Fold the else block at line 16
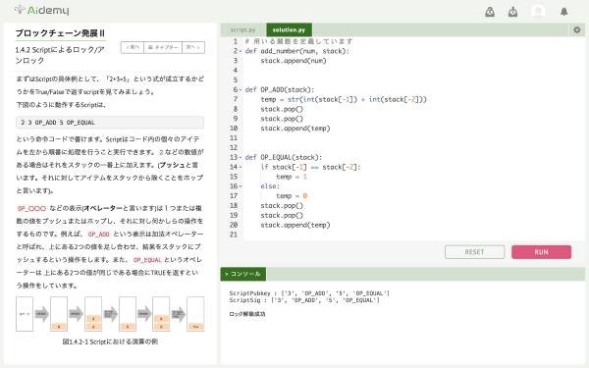The height and width of the screenshot is (368, 589). tap(241, 186)
